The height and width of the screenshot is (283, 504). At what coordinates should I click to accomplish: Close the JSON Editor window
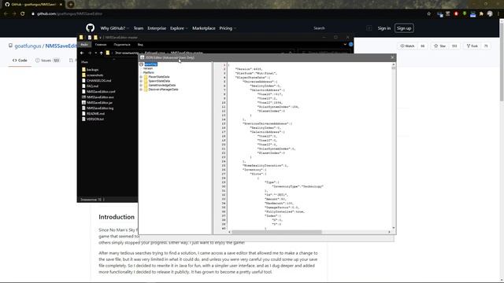(x=392, y=57)
